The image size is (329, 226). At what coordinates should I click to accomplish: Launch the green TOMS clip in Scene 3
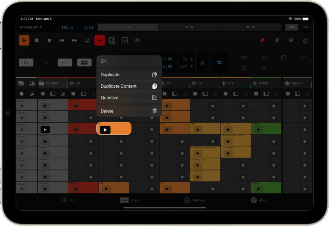[x=258, y=130]
